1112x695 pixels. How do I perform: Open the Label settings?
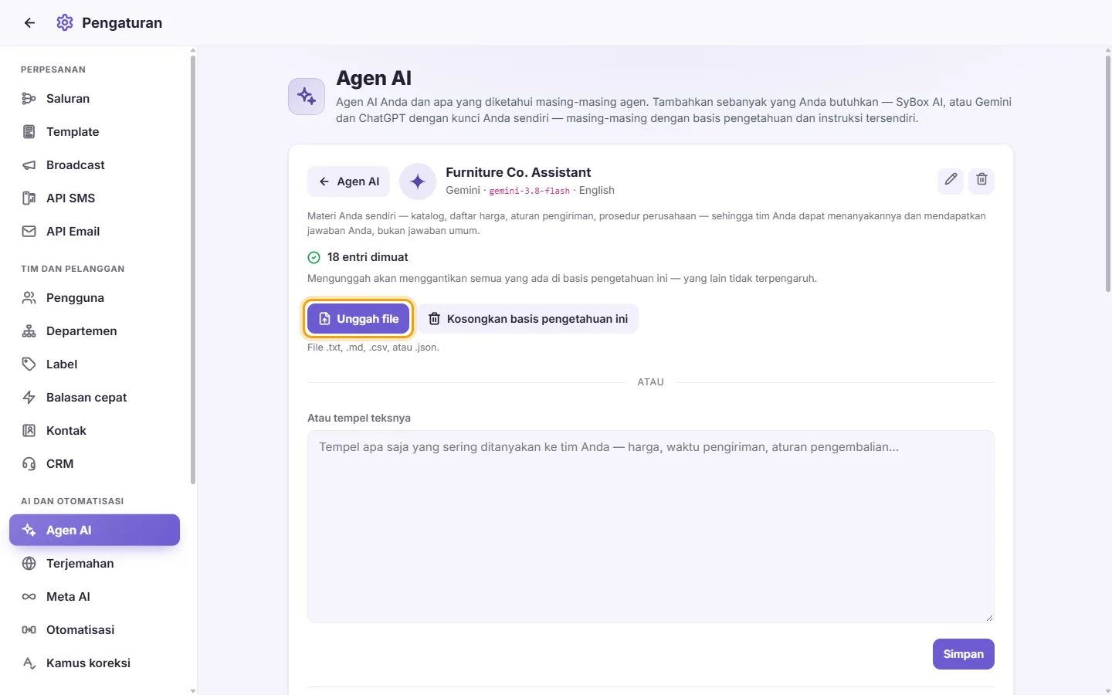point(94,364)
